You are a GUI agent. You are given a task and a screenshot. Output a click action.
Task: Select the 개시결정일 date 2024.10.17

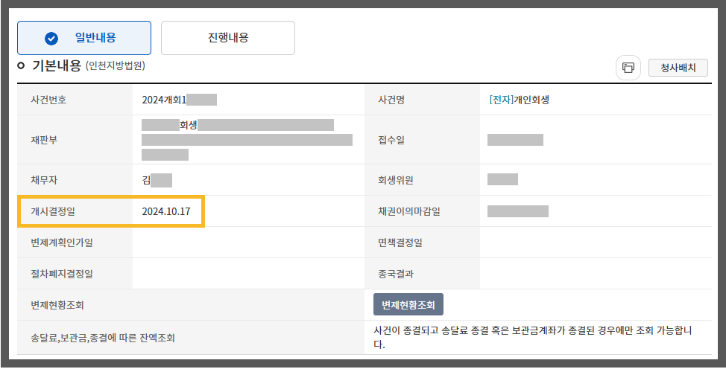tap(166, 211)
